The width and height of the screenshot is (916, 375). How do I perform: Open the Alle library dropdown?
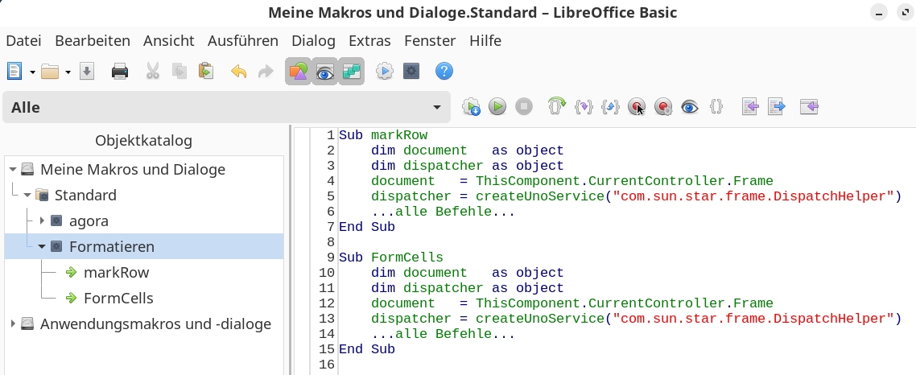227,108
